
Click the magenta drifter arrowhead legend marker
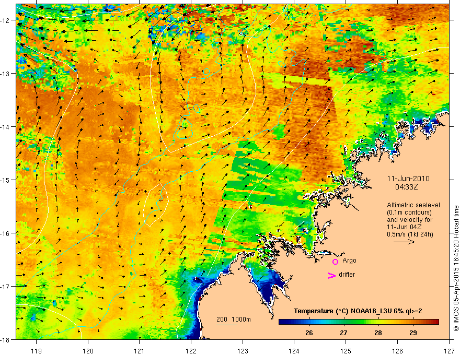(332, 275)
